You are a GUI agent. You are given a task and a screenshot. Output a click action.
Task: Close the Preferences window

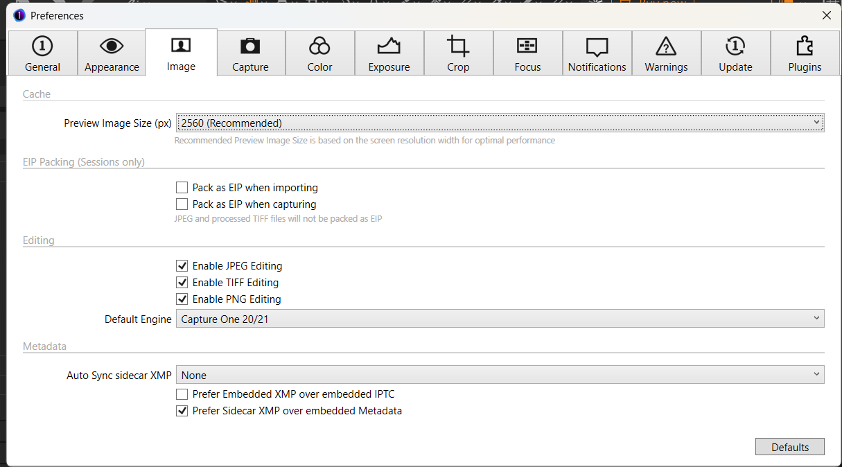[826, 15]
